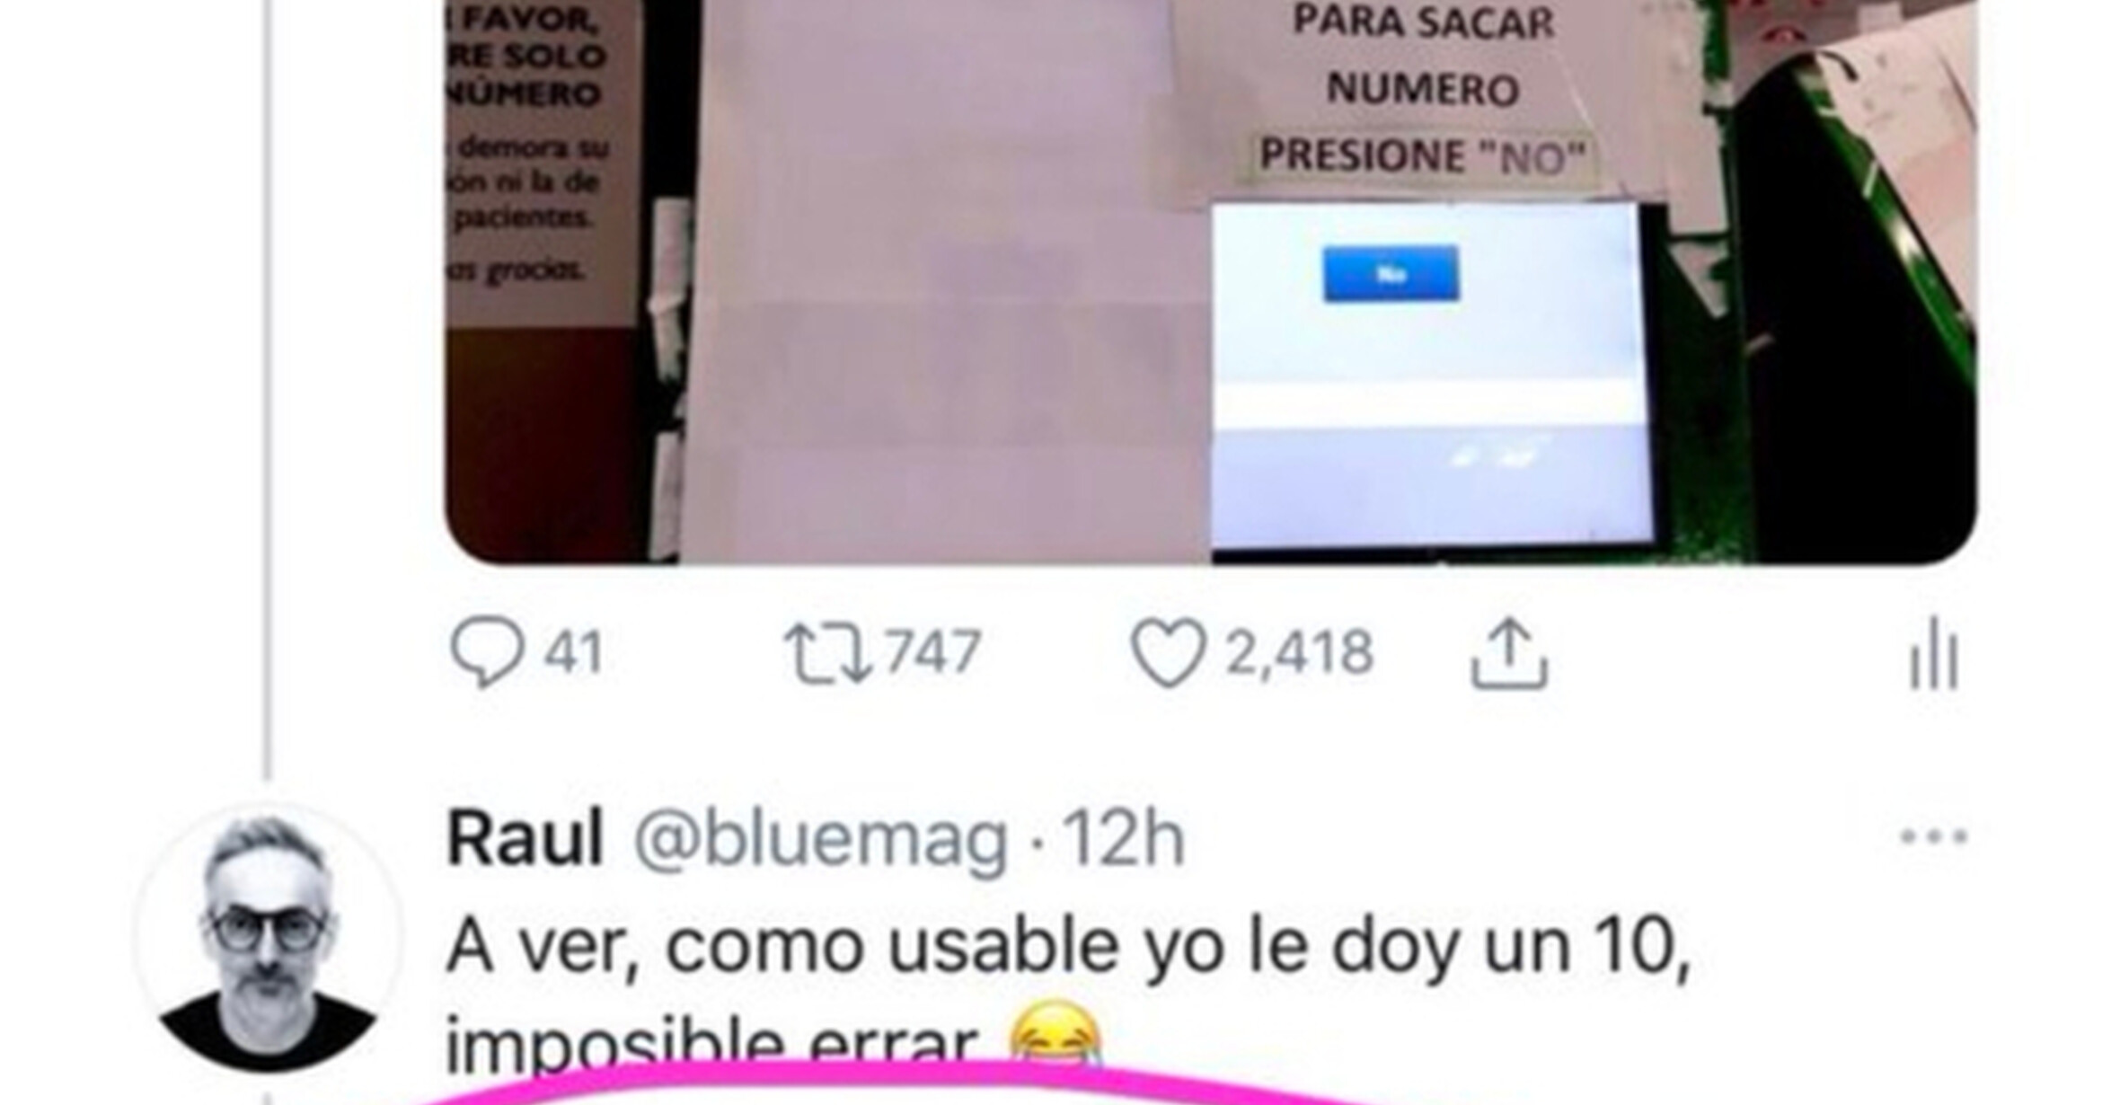Click the 12h timestamp

1124,839
